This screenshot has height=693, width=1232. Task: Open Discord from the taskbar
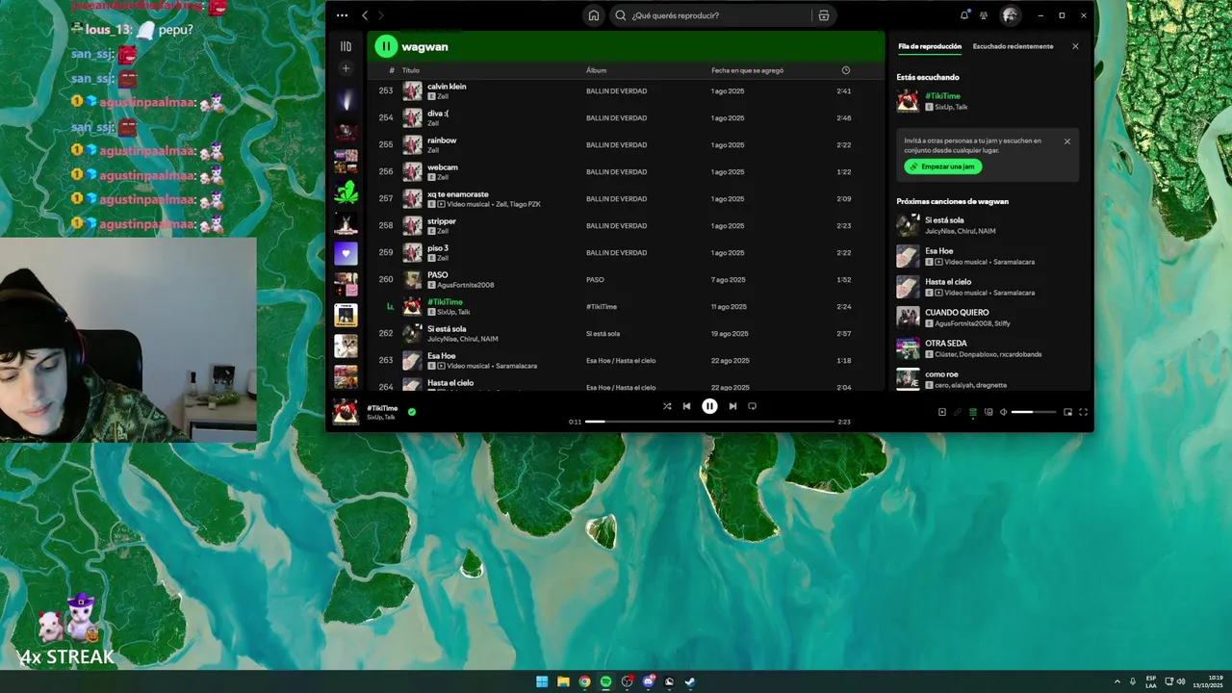tap(648, 681)
